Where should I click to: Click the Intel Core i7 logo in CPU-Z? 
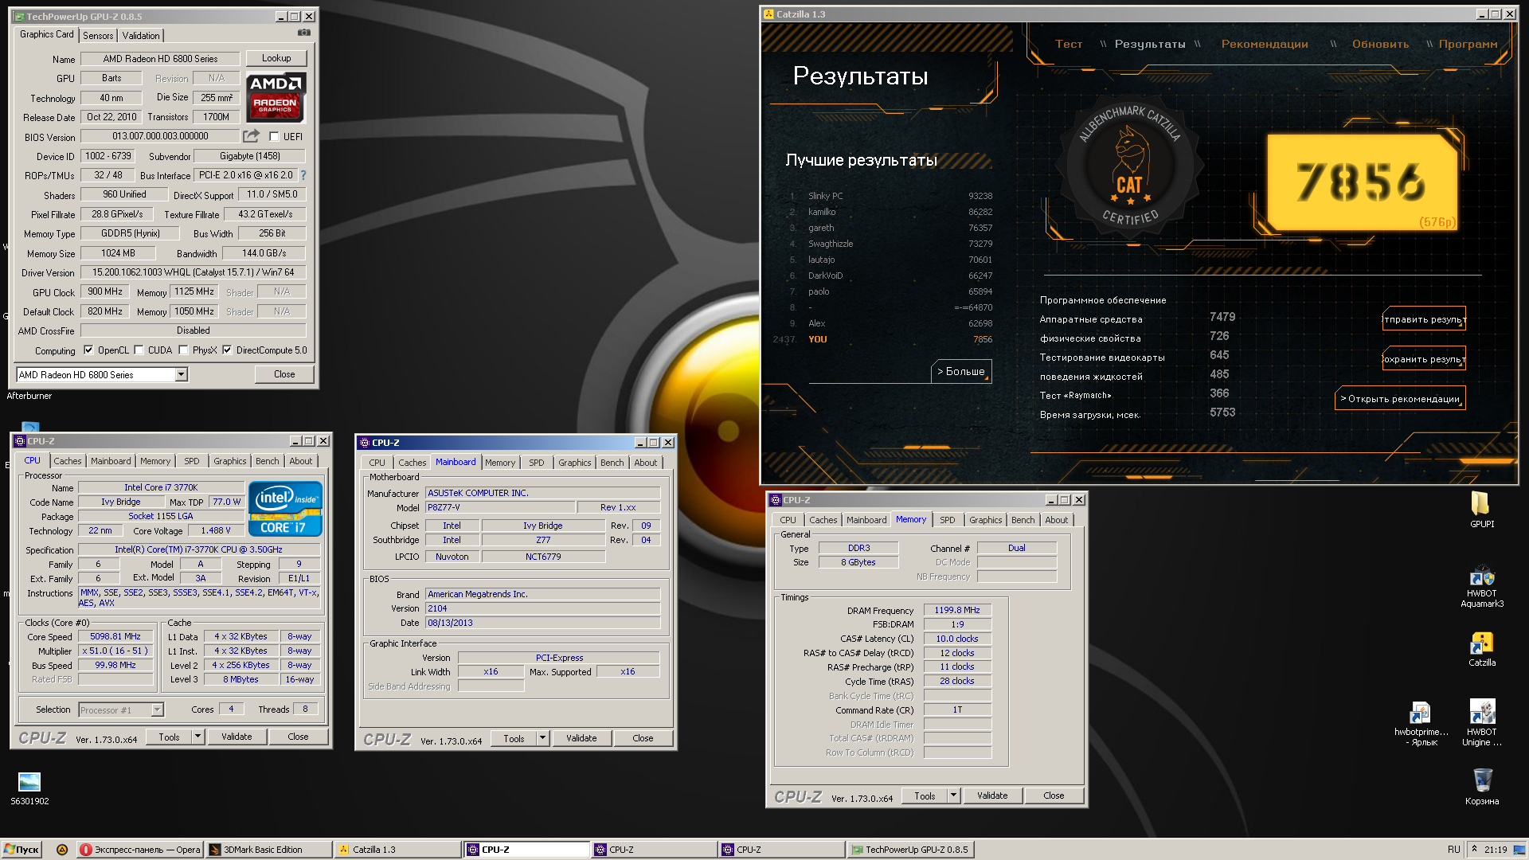click(285, 508)
